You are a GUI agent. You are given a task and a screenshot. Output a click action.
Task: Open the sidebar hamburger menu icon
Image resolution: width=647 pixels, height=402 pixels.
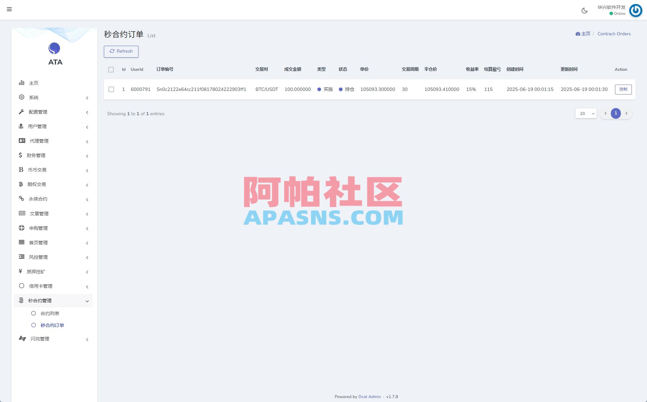tap(9, 9)
